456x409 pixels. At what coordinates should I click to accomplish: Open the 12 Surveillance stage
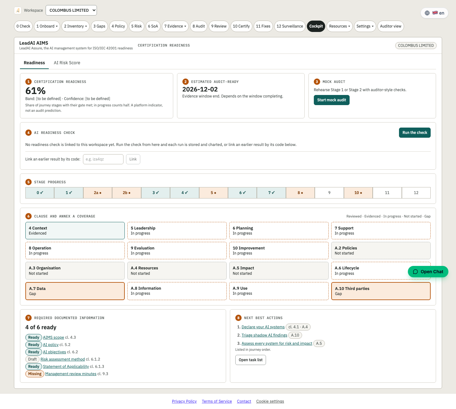click(x=290, y=26)
